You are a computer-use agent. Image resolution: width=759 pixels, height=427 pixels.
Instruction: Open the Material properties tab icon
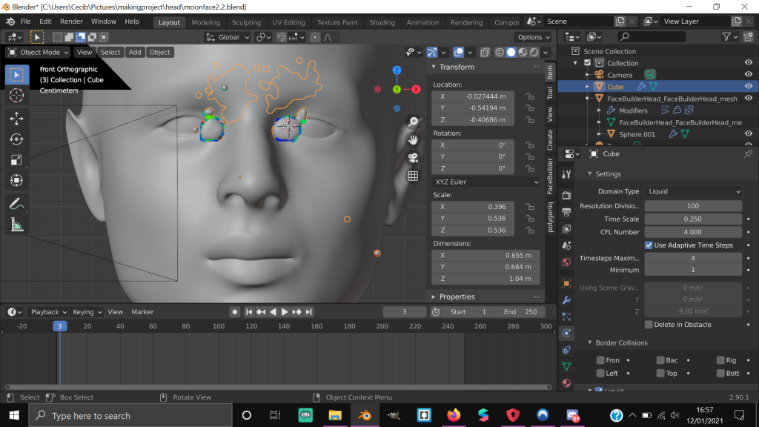click(x=566, y=383)
